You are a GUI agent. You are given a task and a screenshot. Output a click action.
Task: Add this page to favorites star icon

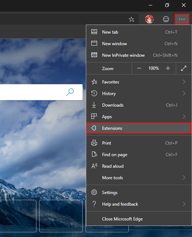(x=132, y=19)
